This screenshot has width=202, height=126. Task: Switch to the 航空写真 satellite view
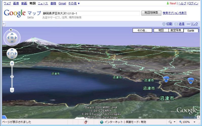pyautogui.click(x=176, y=30)
